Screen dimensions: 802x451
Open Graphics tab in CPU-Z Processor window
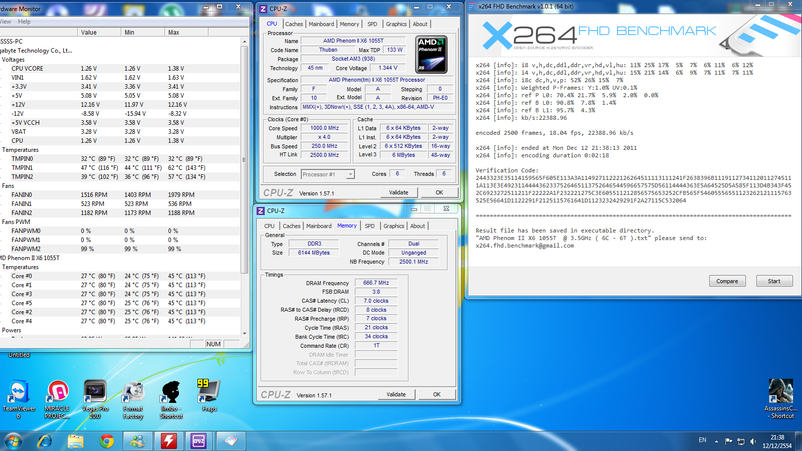[x=396, y=24]
